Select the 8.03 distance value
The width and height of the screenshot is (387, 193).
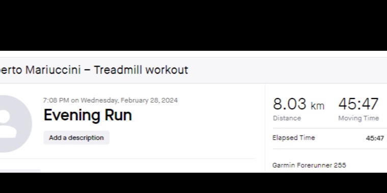290,104
